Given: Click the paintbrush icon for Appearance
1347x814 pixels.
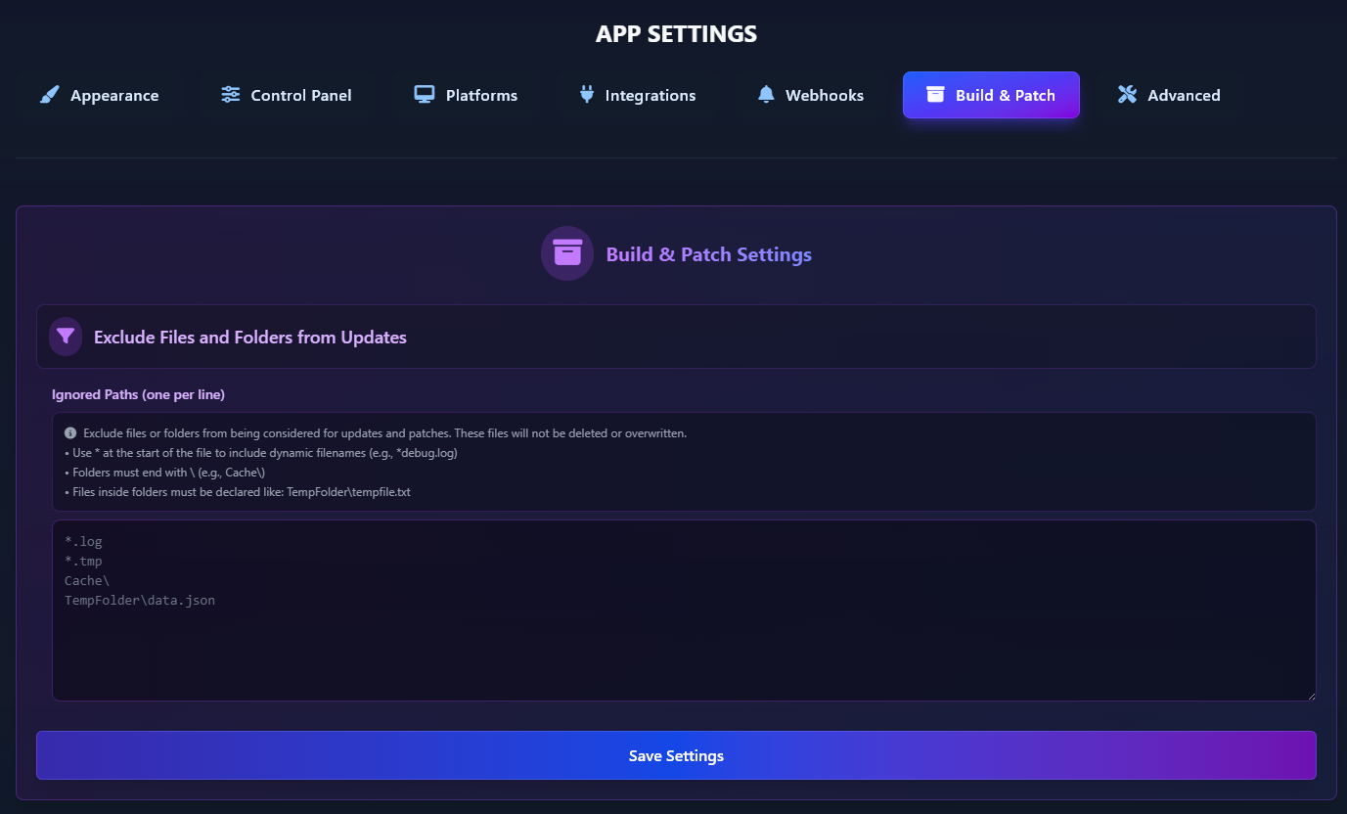Looking at the screenshot, I should point(49,95).
